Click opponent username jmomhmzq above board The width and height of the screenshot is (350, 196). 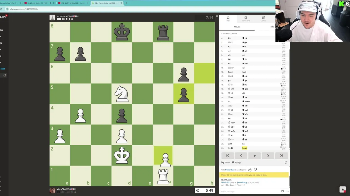(62, 16)
